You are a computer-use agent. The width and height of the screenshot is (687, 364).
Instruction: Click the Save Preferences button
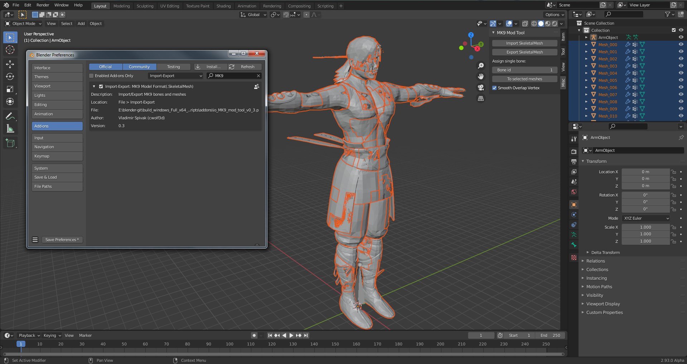point(62,240)
